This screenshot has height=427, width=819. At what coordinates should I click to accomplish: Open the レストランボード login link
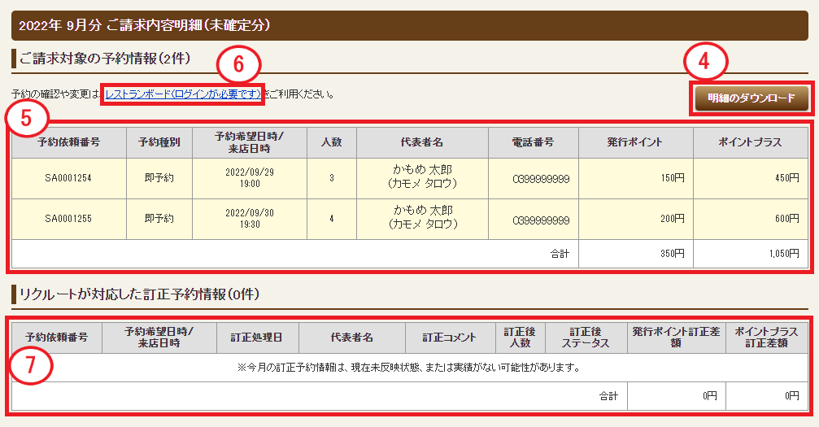(183, 94)
